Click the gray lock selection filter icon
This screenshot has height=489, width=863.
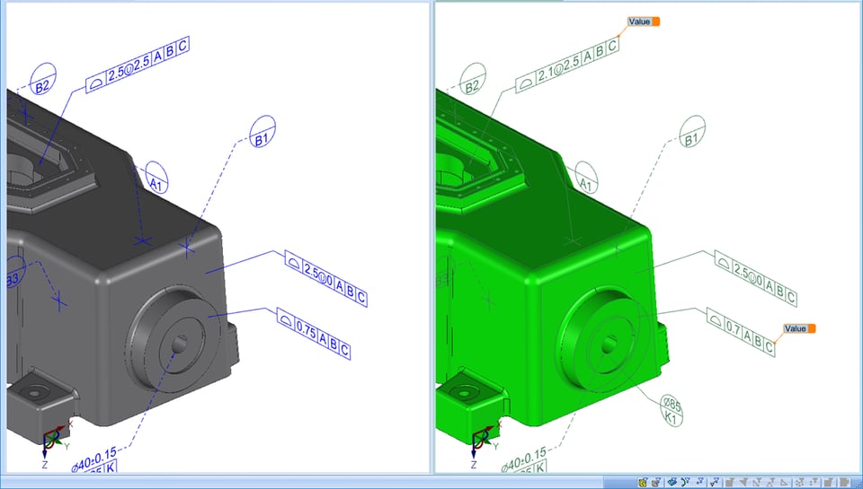[656, 483]
